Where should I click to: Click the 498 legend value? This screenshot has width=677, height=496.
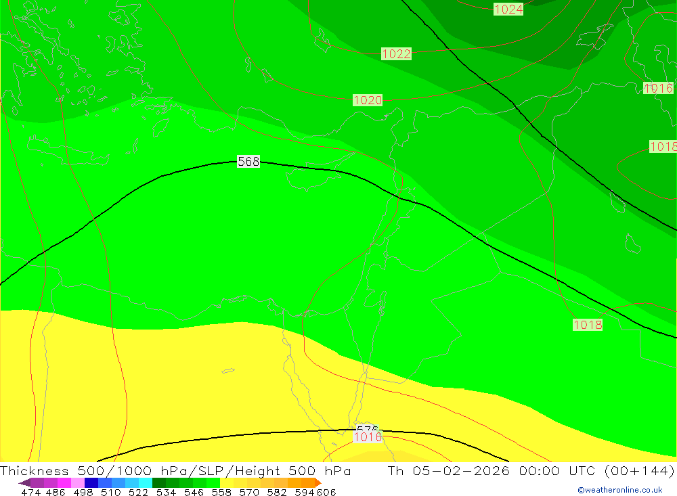pos(83,492)
